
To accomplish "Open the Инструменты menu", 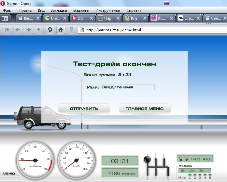I will pyautogui.click(x=108, y=10).
